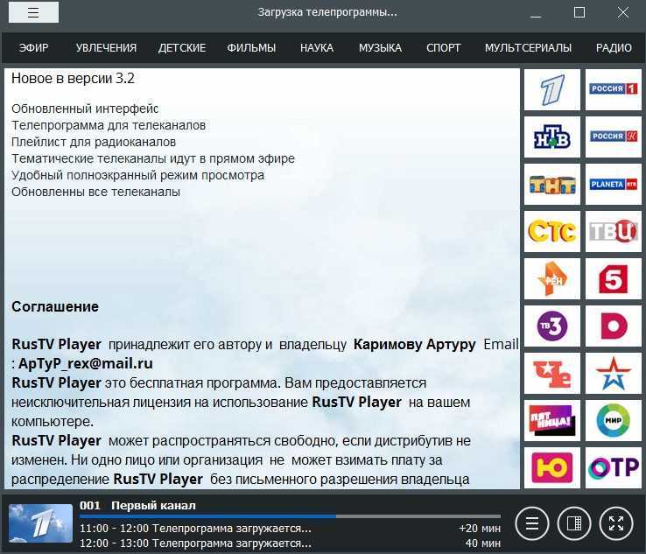Select the ТВЦ channel tile
This screenshot has width=646, height=554.
click(614, 231)
